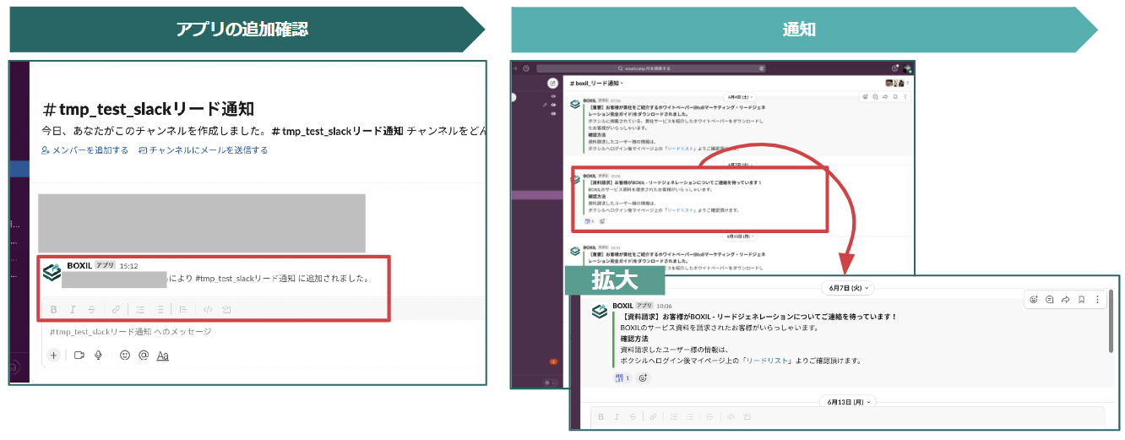Toggle the existing reaction with count 1 in enlarged view

pos(622,378)
